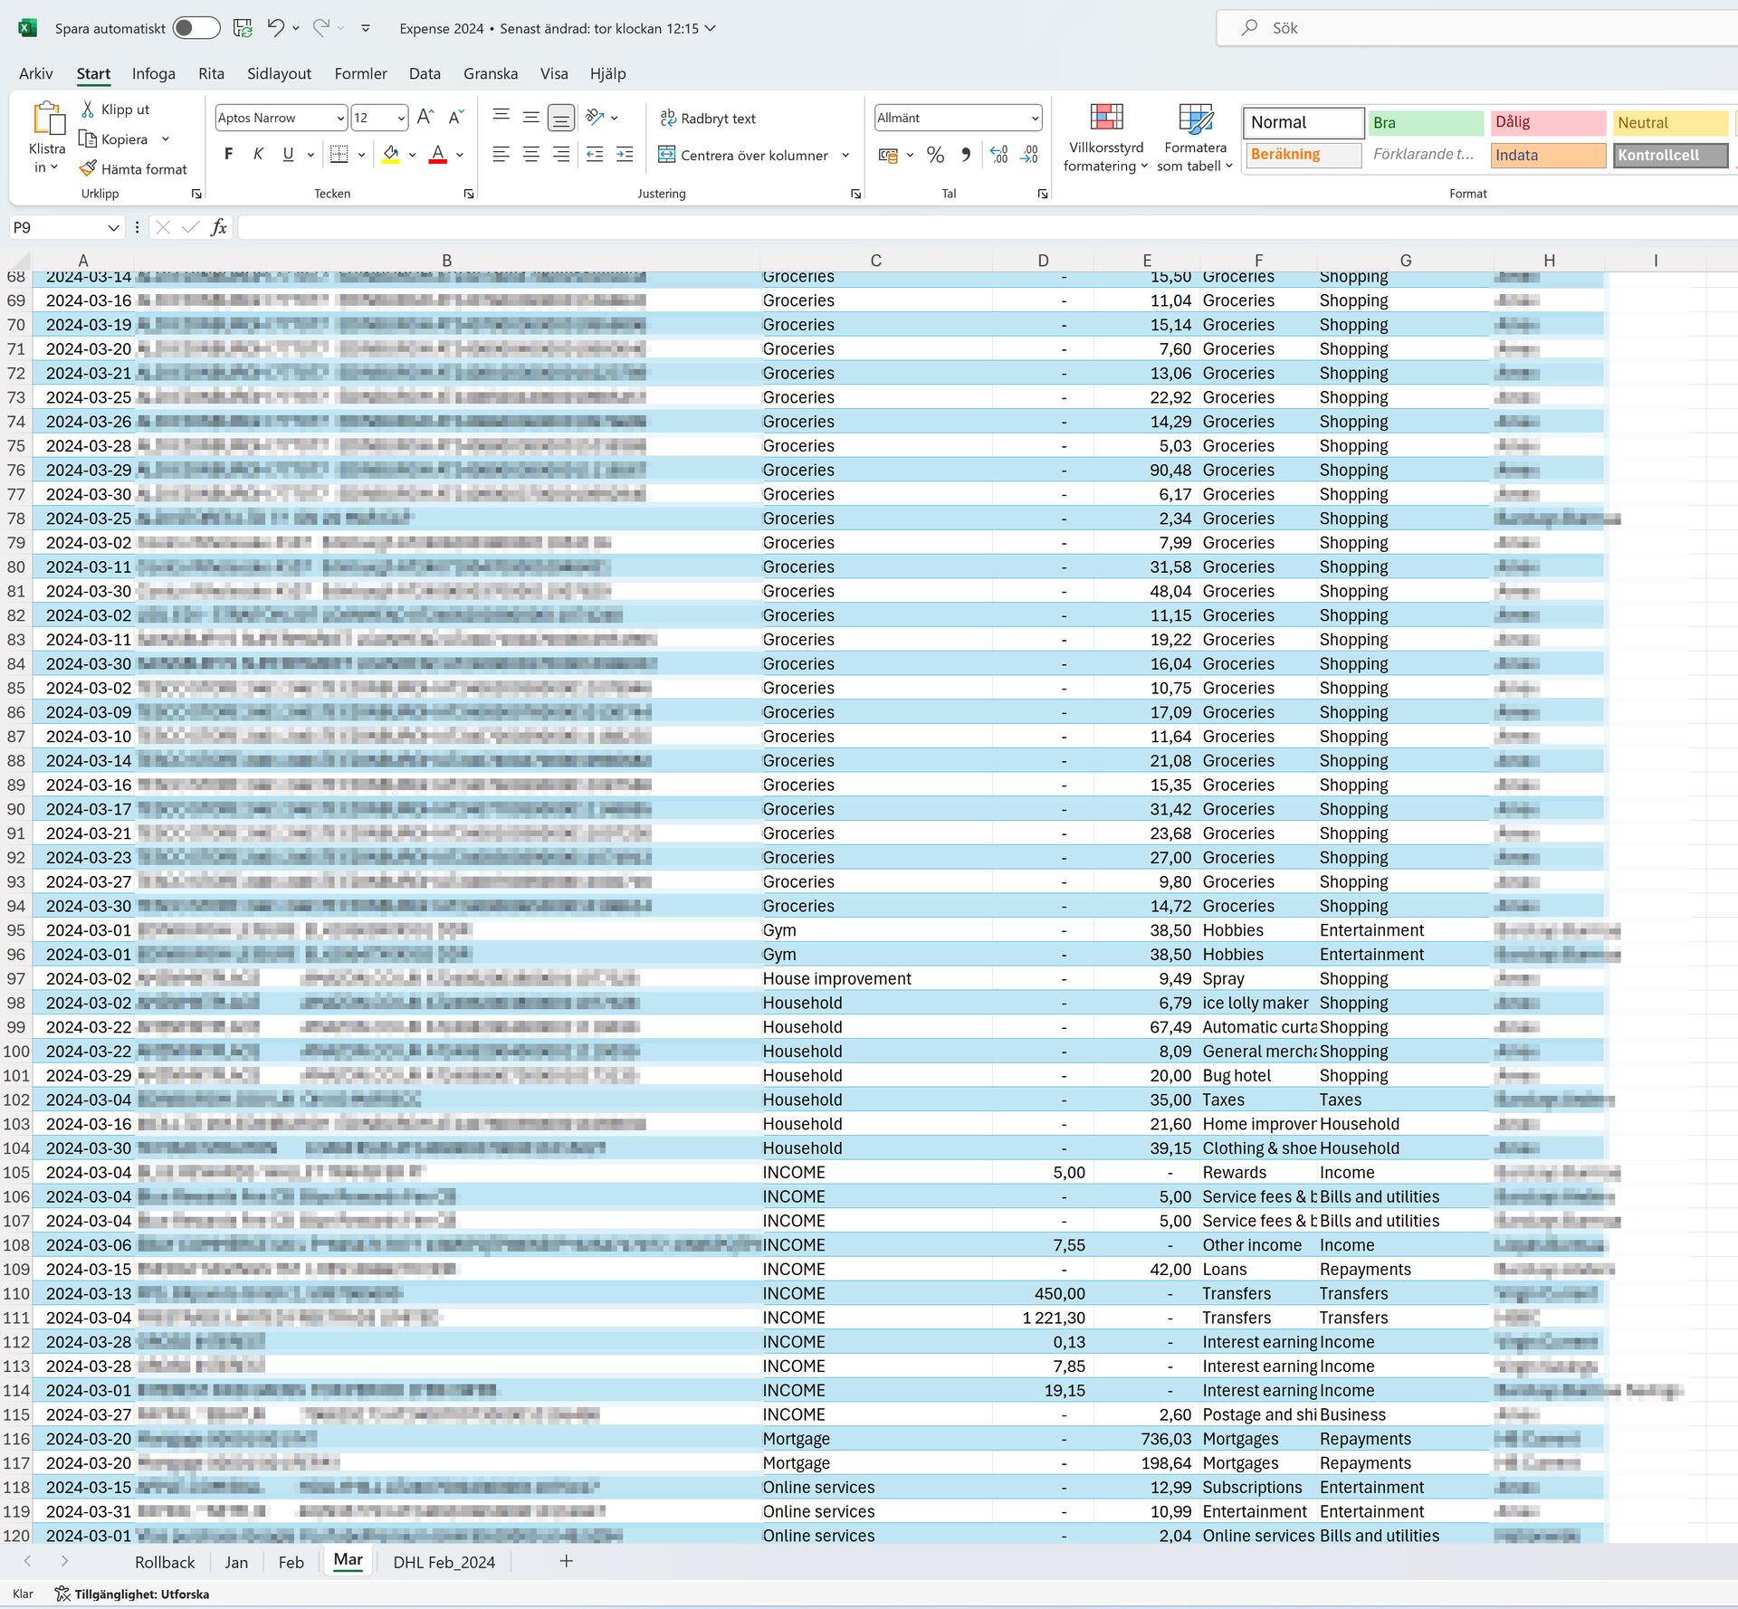Click Hämta format painter brush

point(133,169)
